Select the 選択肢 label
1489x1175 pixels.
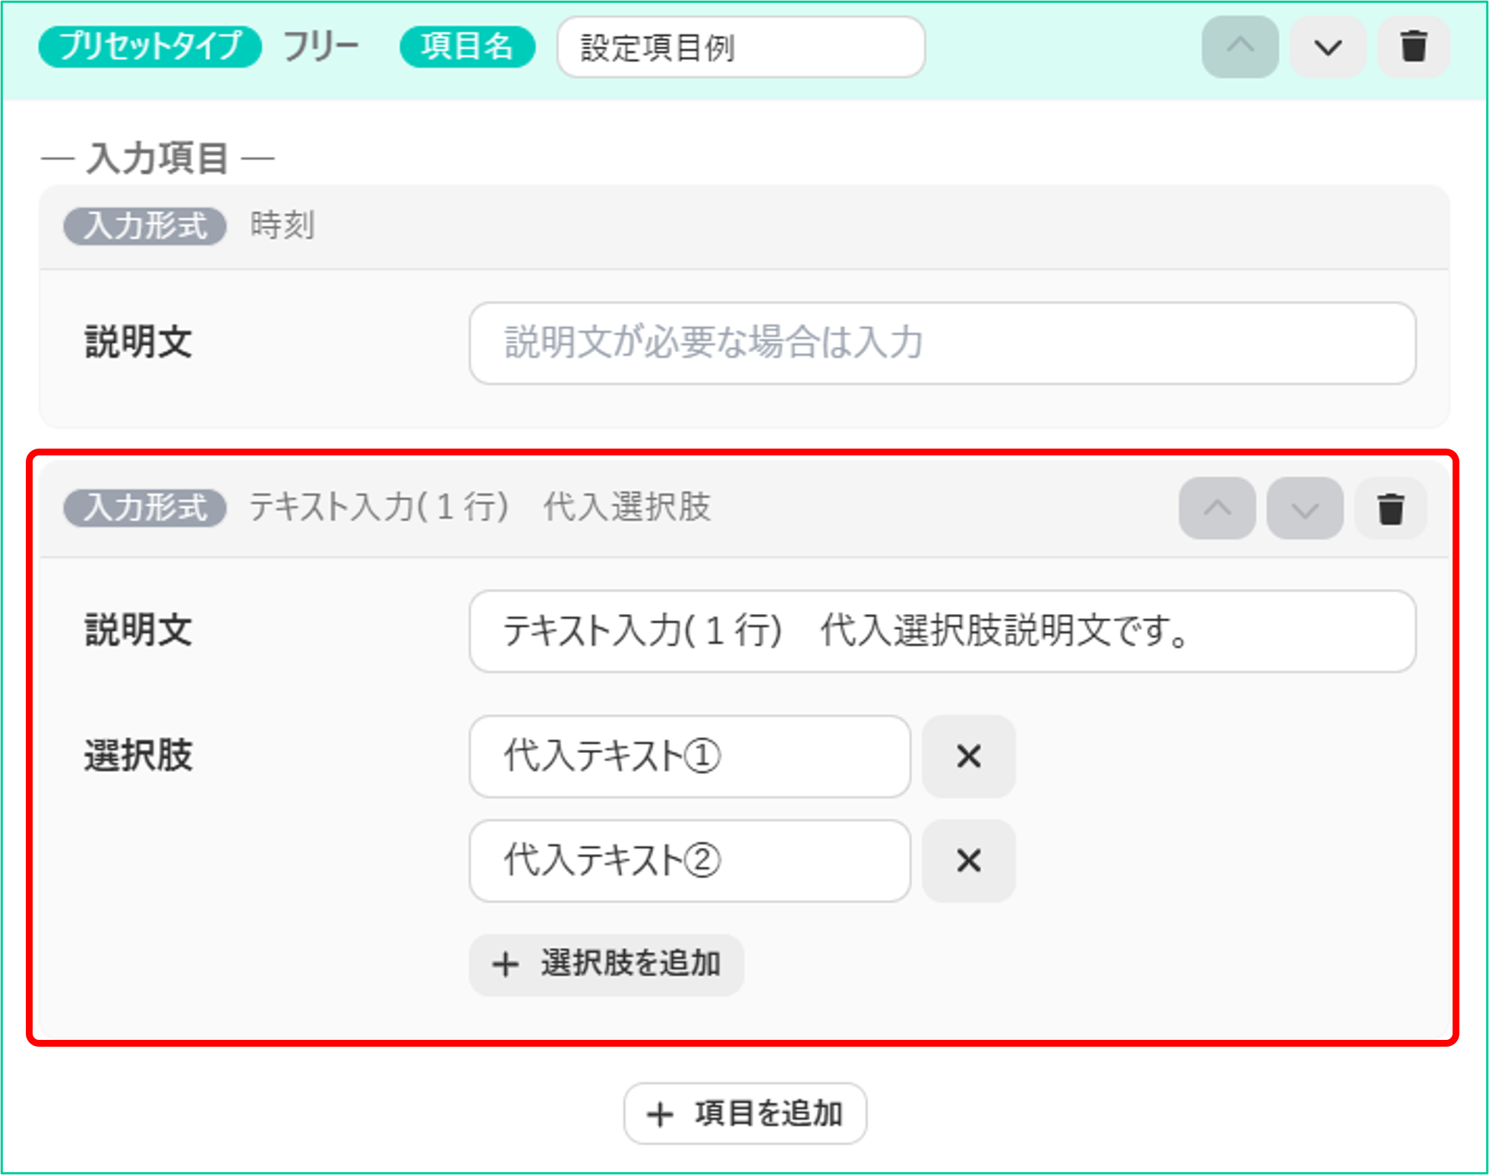(x=138, y=756)
